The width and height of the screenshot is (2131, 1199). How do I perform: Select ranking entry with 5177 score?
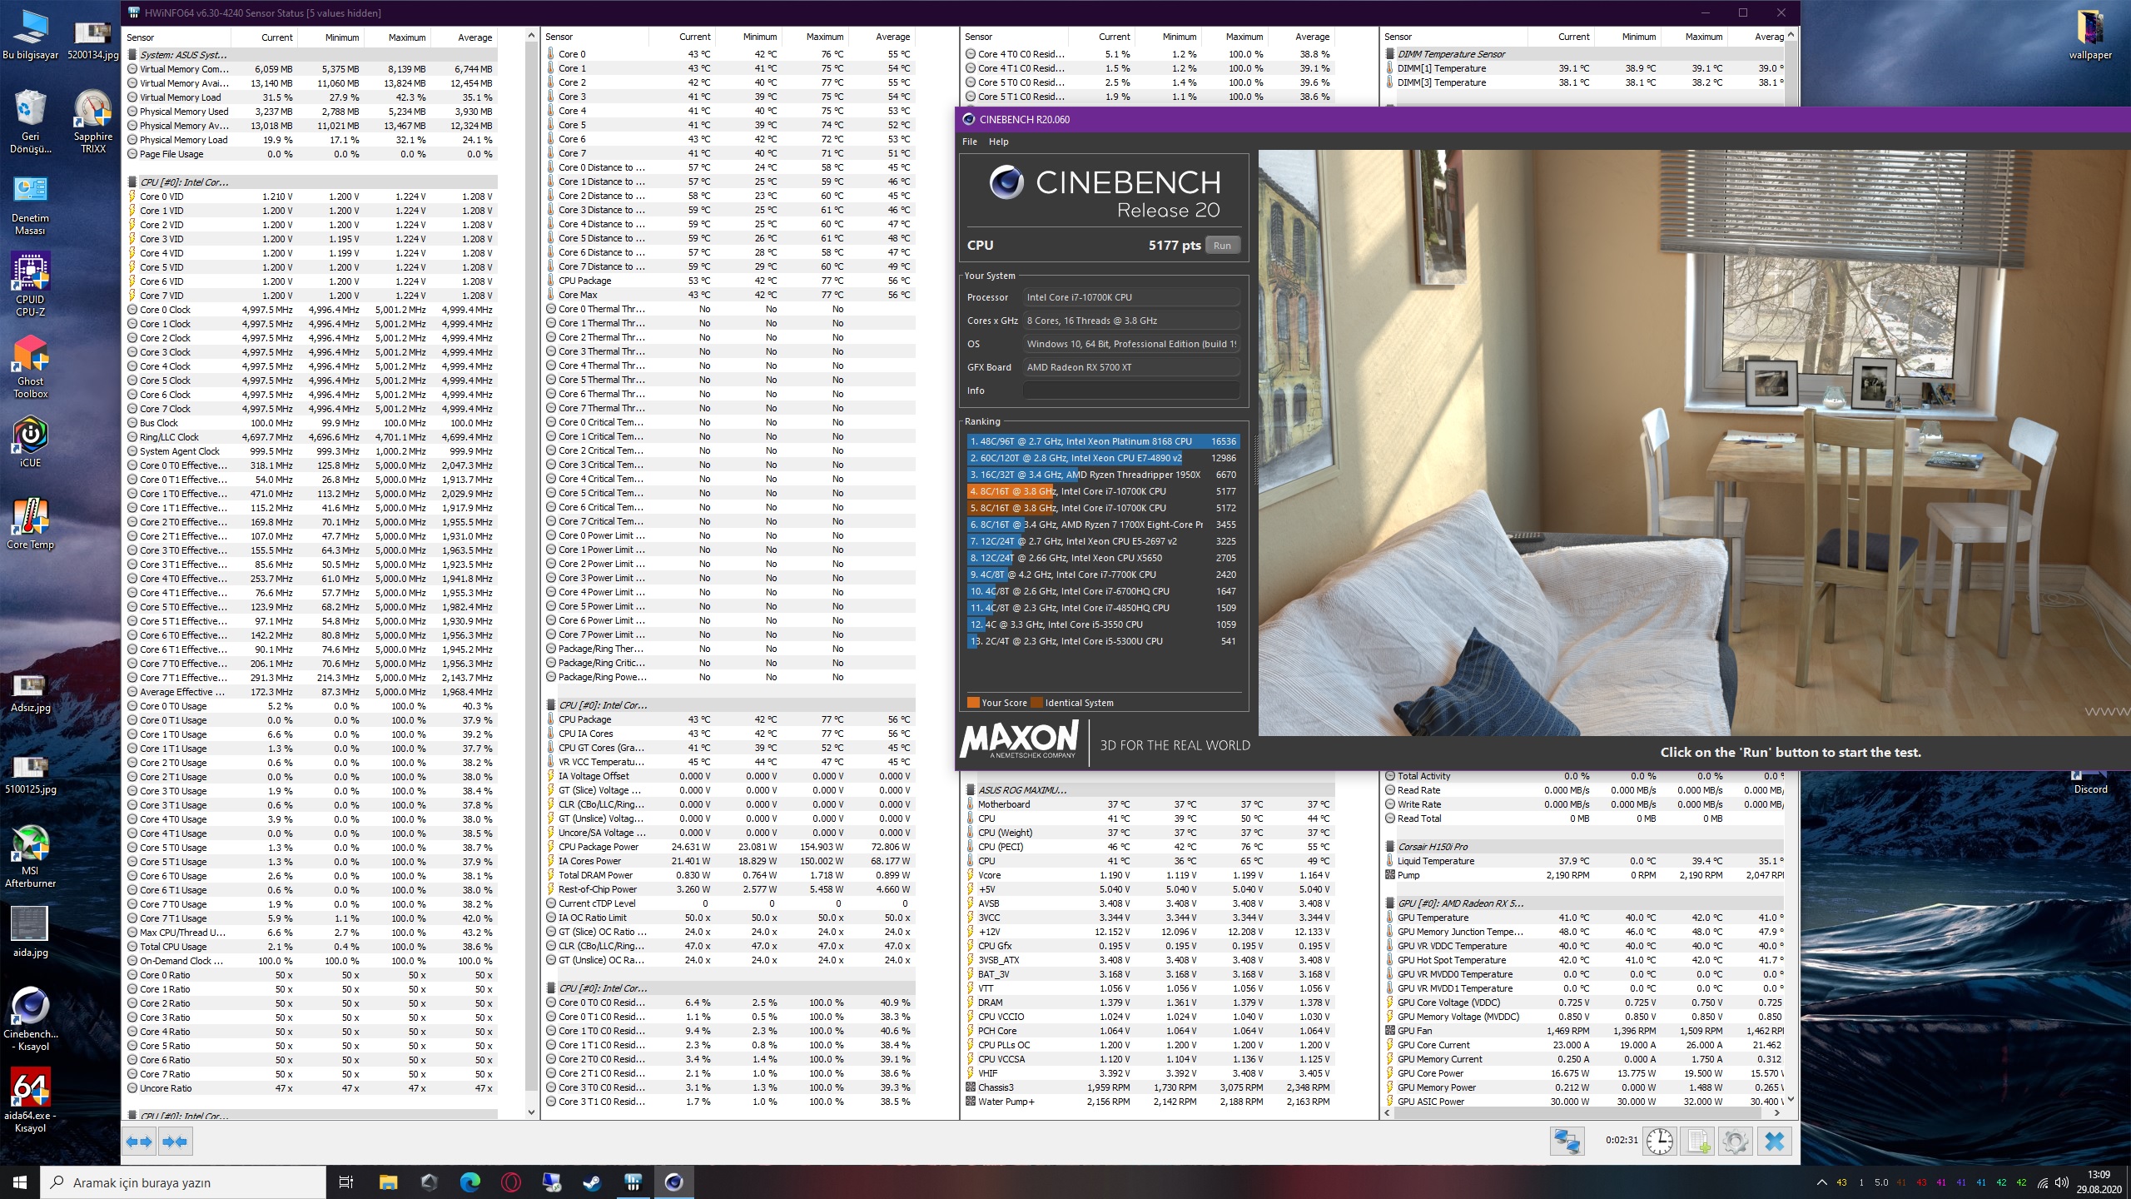coord(1103,491)
